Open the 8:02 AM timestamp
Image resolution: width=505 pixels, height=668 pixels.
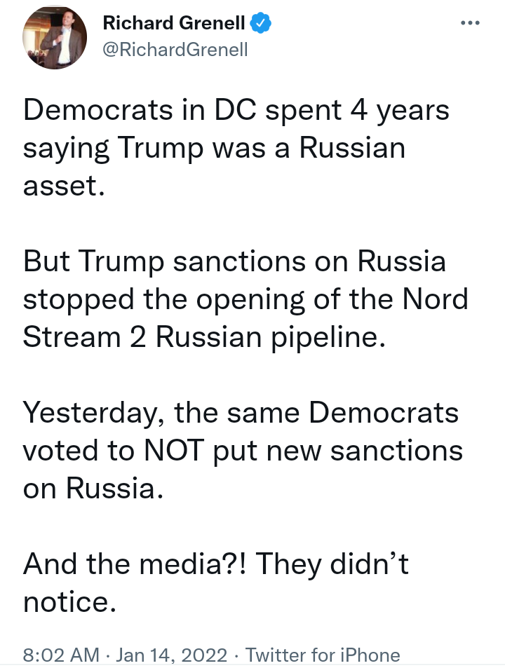pyautogui.click(x=61, y=655)
